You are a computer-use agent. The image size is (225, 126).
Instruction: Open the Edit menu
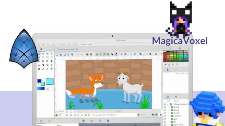tap(43, 45)
